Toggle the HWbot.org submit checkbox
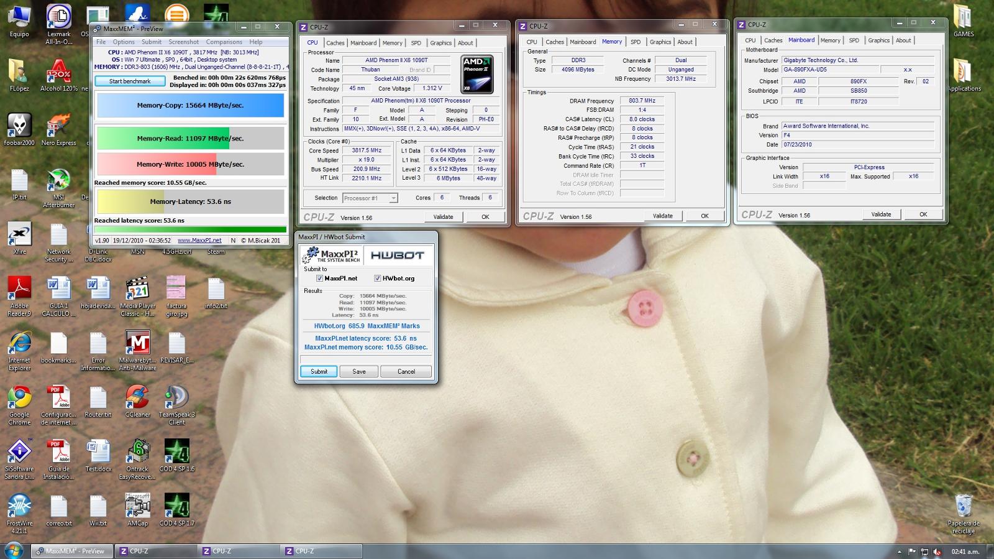 point(378,279)
